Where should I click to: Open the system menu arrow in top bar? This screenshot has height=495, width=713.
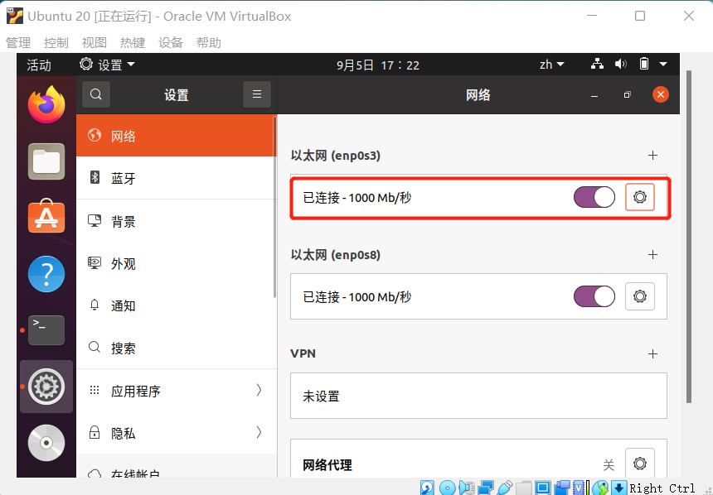[663, 64]
